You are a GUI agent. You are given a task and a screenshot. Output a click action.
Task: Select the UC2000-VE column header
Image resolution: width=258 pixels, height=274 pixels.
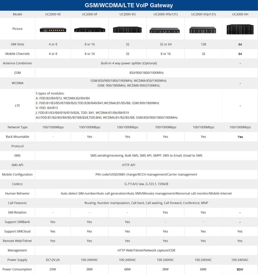[x=53, y=14]
